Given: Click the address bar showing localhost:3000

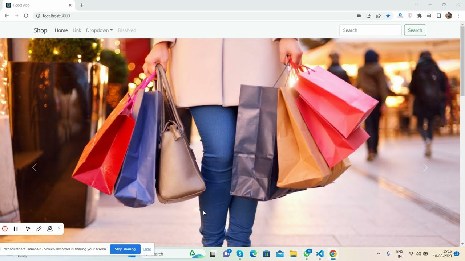Looking at the screenshot, I should pos(194,16).
